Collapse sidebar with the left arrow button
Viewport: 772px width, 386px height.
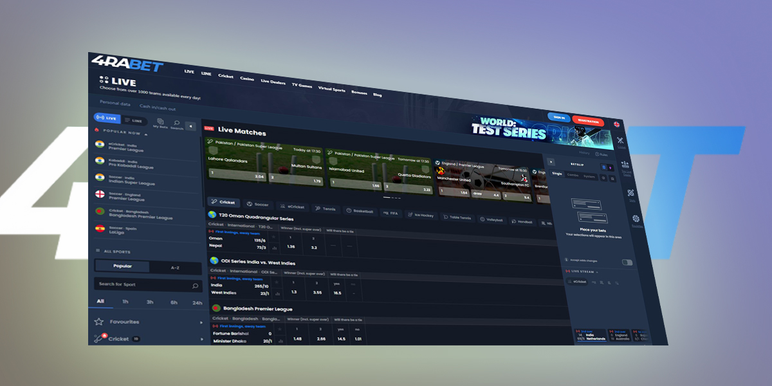pos(190,126)
